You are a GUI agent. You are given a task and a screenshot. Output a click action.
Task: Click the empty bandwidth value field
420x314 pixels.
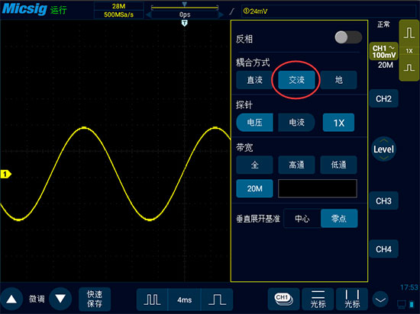[x=318, y=188]
